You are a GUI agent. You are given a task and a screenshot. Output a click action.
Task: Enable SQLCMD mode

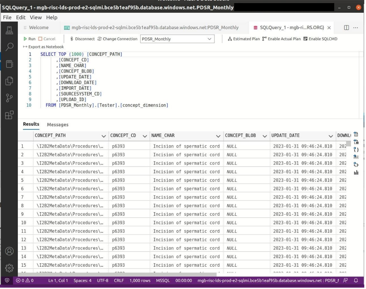coord(320,39)
